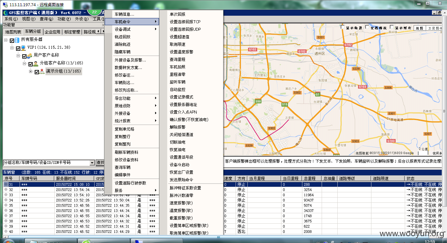Open the 外设(D) menu

tap(82, 19)
